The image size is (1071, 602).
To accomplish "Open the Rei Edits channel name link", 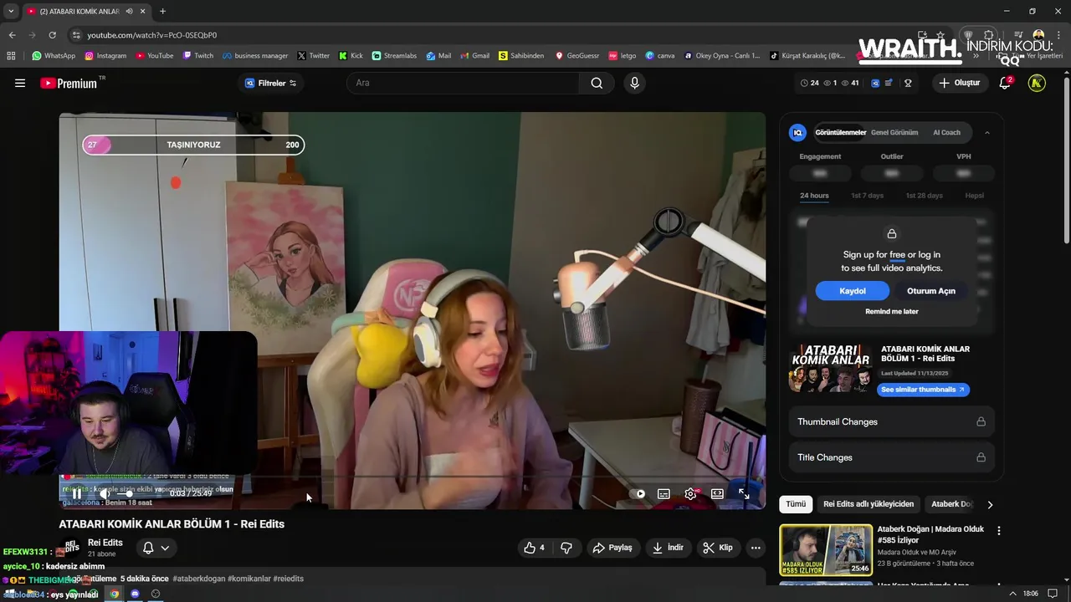I will pyautogui.click(x=105, y=543).
